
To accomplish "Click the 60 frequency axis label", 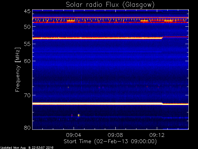I will pyautogui.click(x=27, y=61).
